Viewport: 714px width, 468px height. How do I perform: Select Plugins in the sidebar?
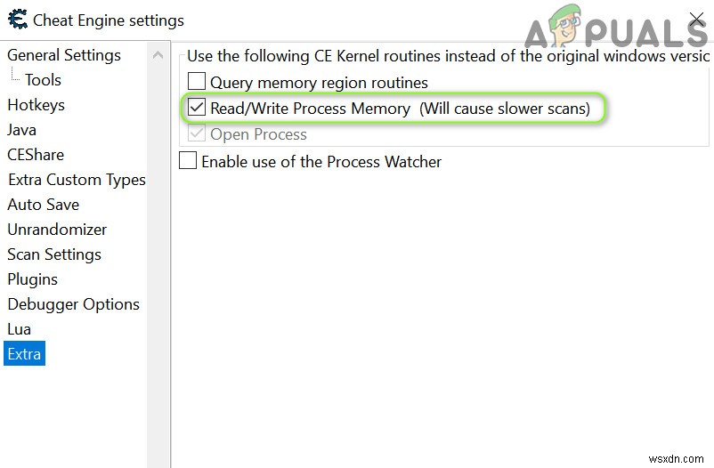33,279
